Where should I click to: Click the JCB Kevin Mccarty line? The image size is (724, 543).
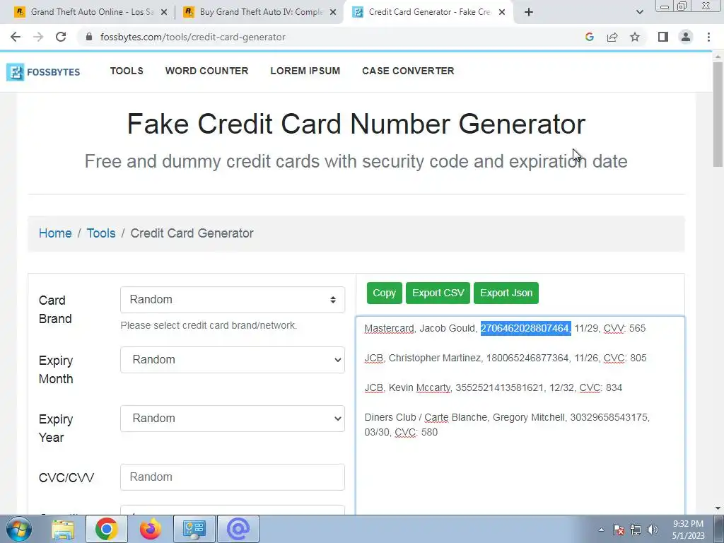[493, 388]
